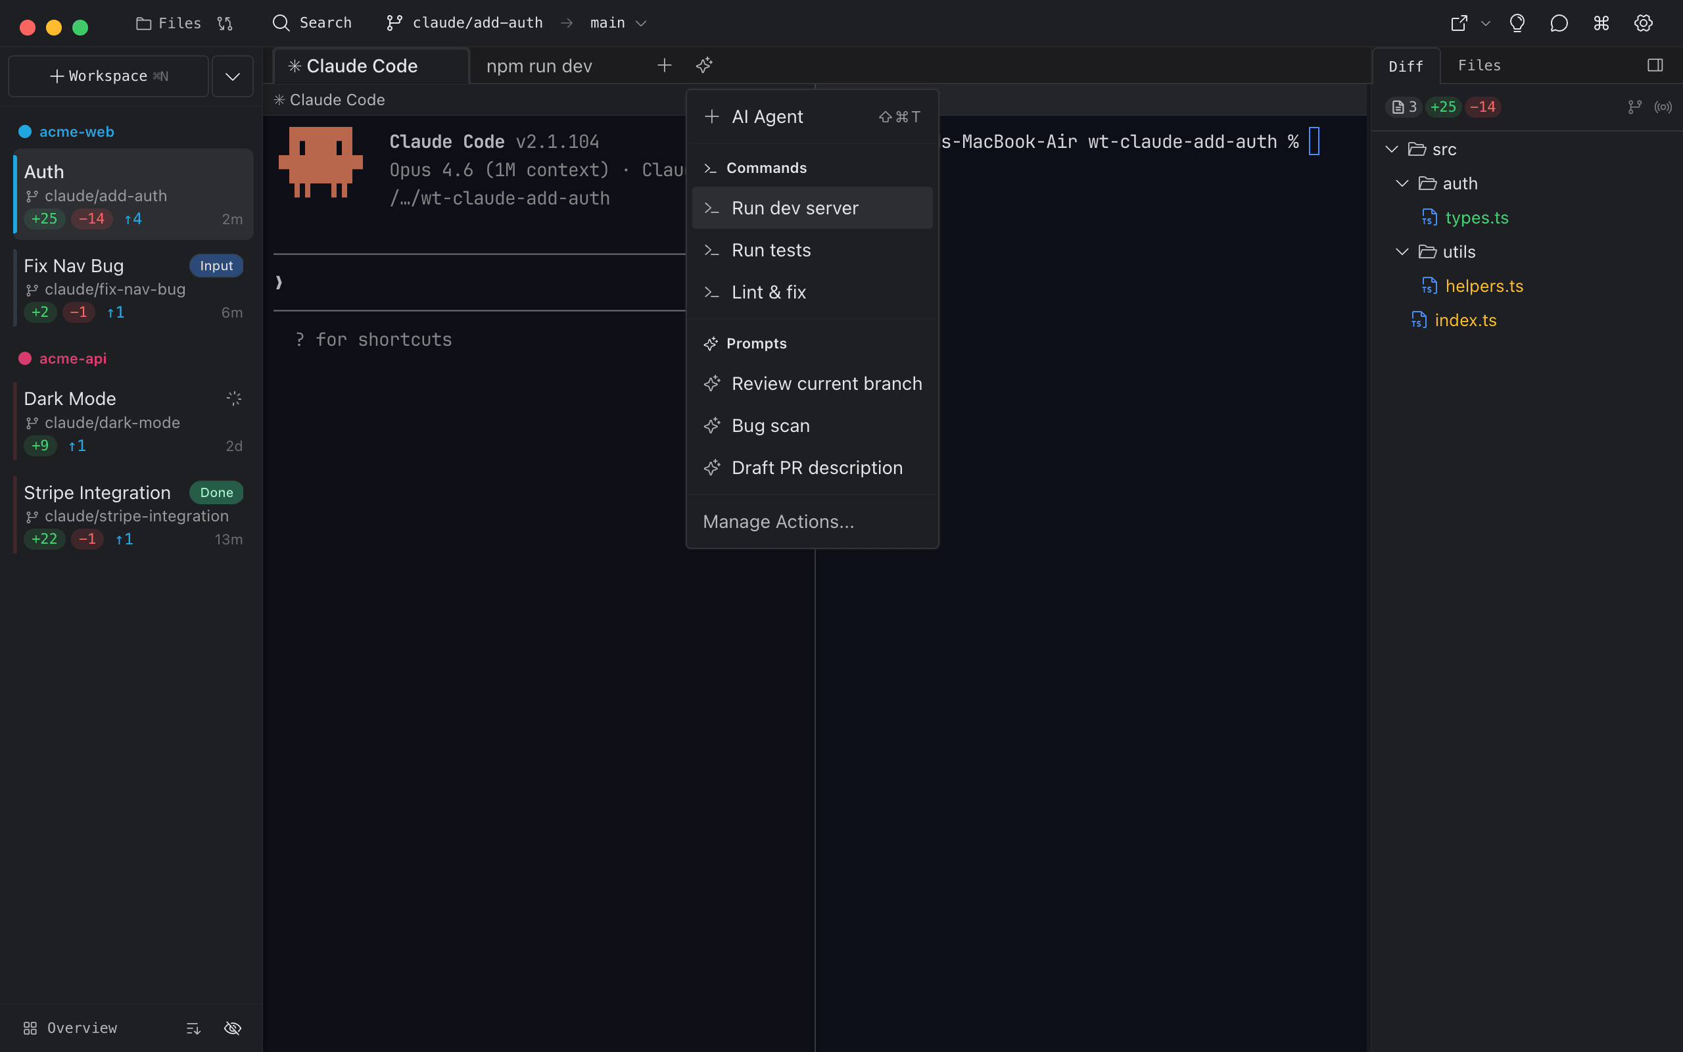Switch to the Diff tab
1683x1052 pixels.
[x=1406, y=66]
